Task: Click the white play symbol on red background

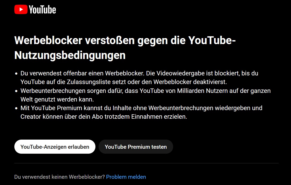Action: click(x=21, y=10)
